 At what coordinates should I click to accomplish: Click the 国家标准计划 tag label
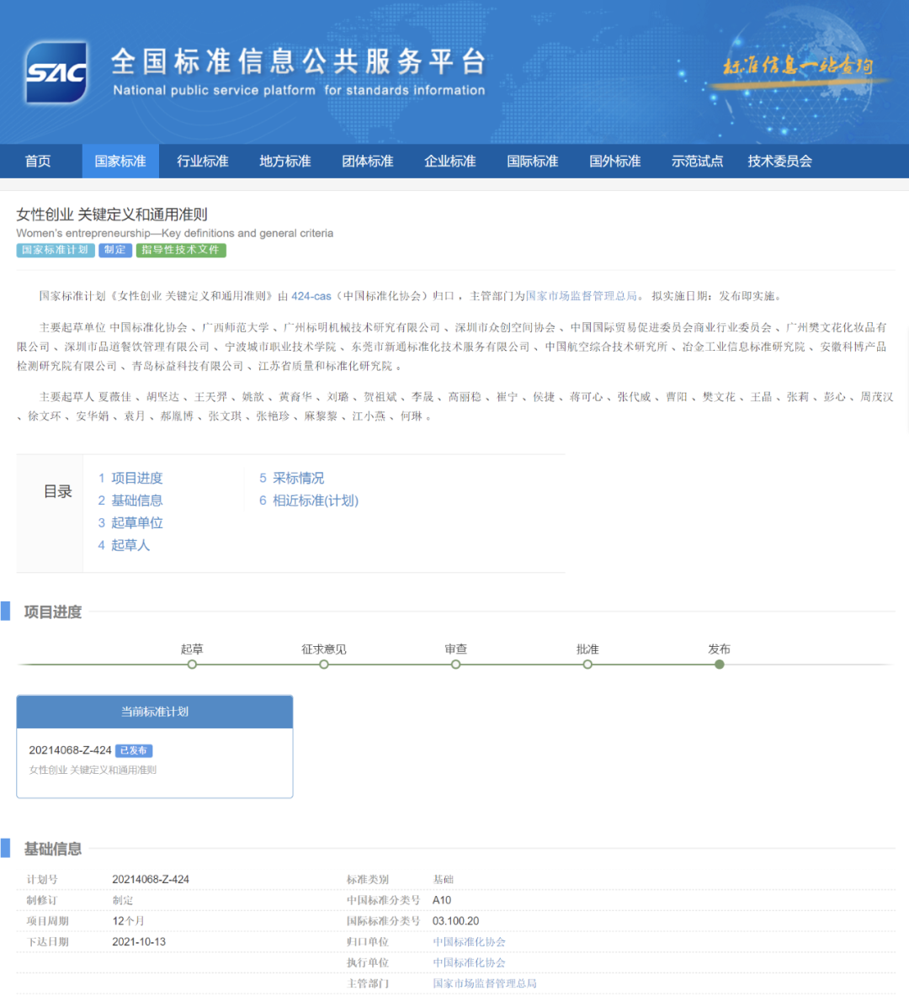tap(55, 250)
